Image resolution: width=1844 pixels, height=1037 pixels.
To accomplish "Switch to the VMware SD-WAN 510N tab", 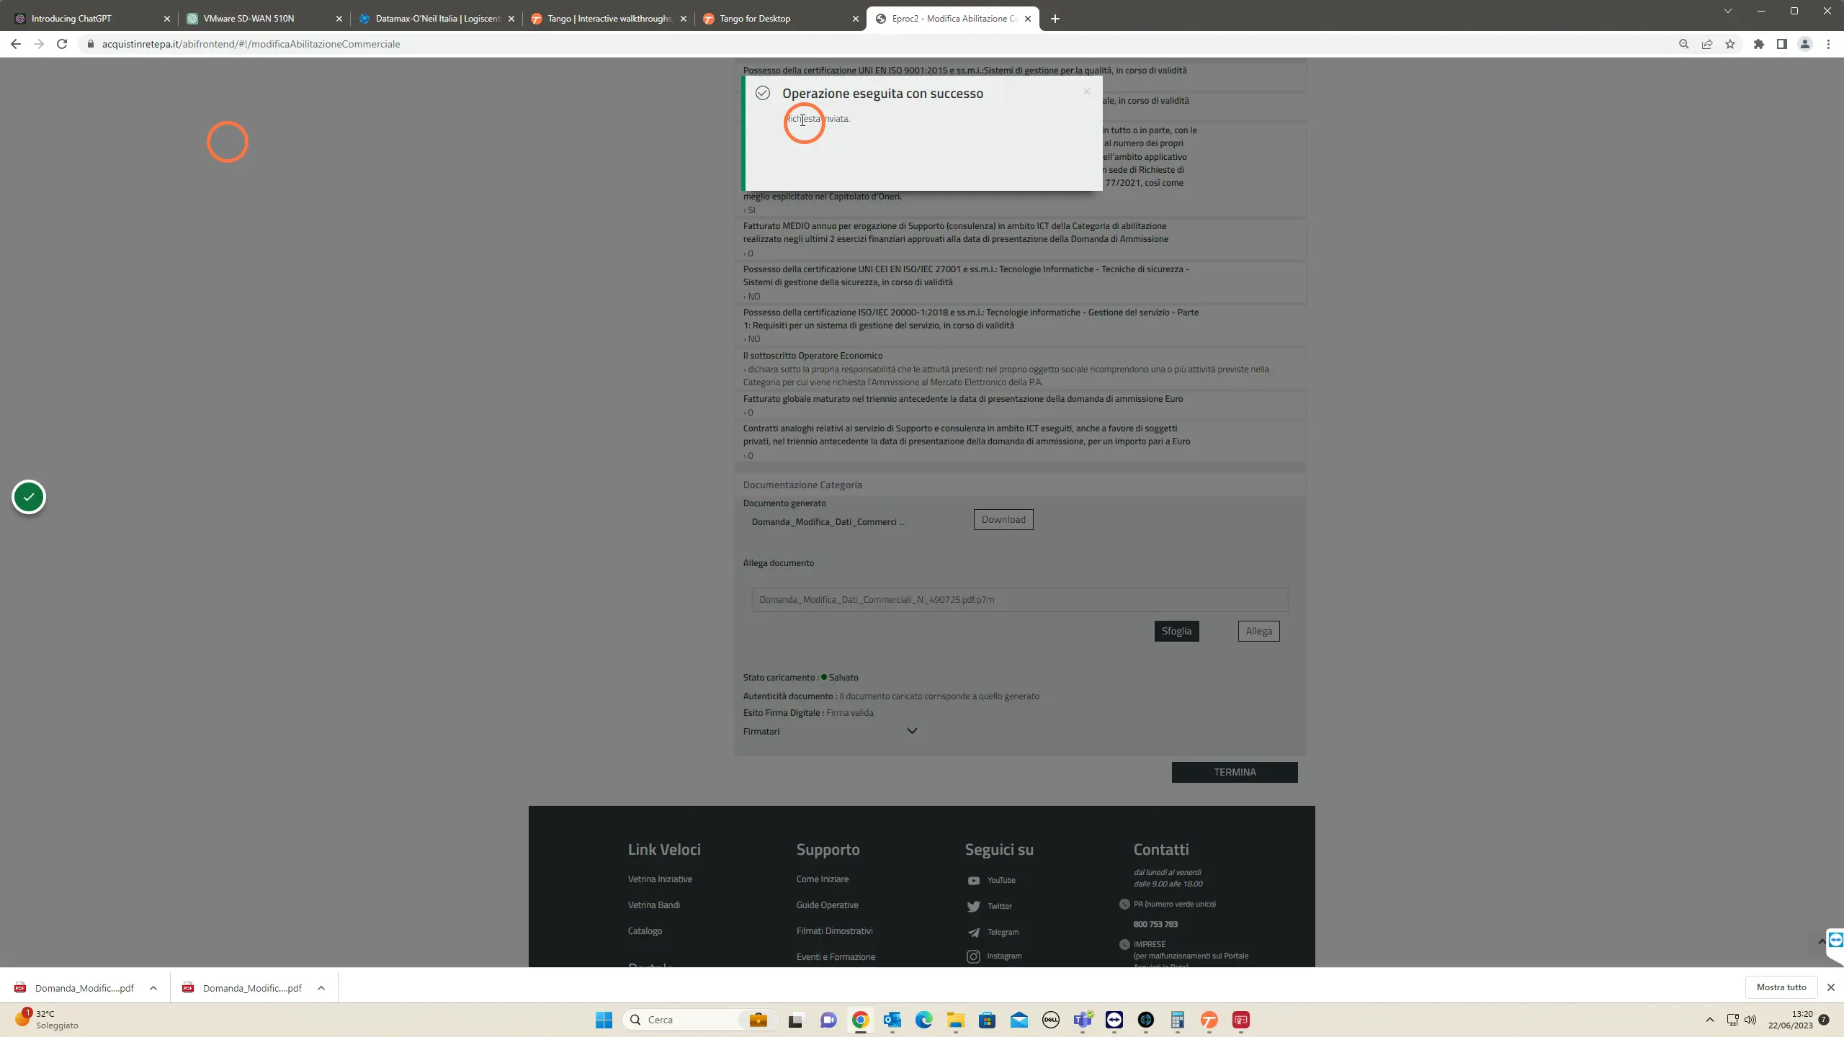I will 264,19.
